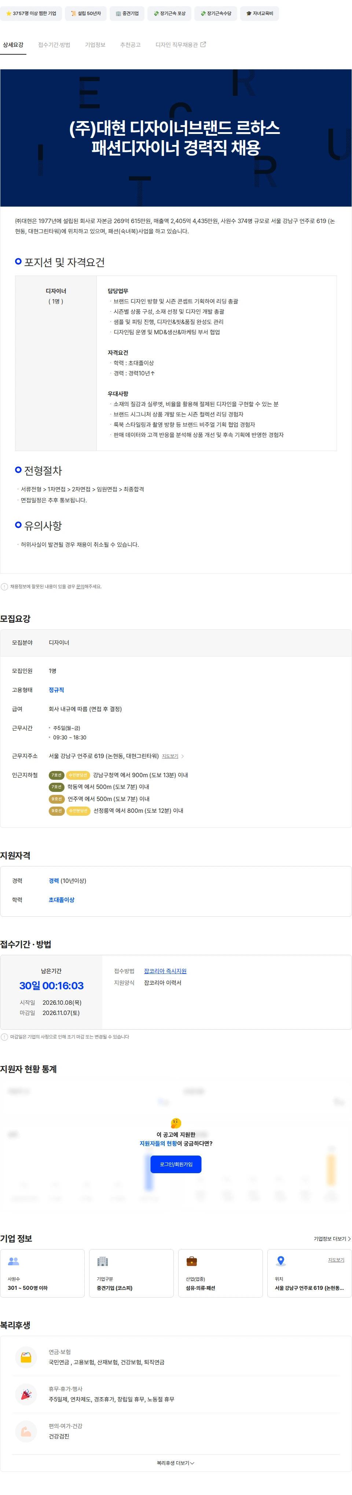The height and width of the screenshot is (1495, 352).
Task: Click the 경력 qualification link
Action: (54, 880)
